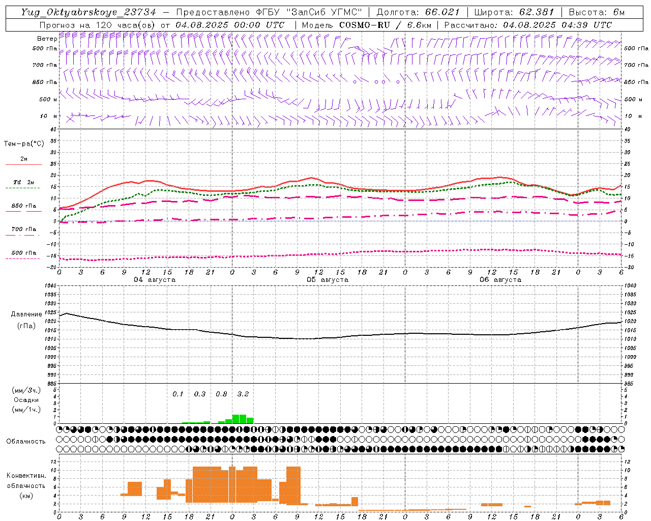This screenshot has width=651, height=521.
Task: Click the 3.2 precipitation total
Action: click(243, 394)
